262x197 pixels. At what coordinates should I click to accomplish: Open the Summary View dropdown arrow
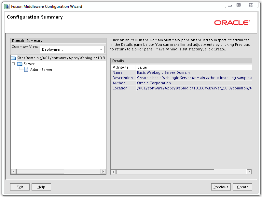tap(101, 49)
